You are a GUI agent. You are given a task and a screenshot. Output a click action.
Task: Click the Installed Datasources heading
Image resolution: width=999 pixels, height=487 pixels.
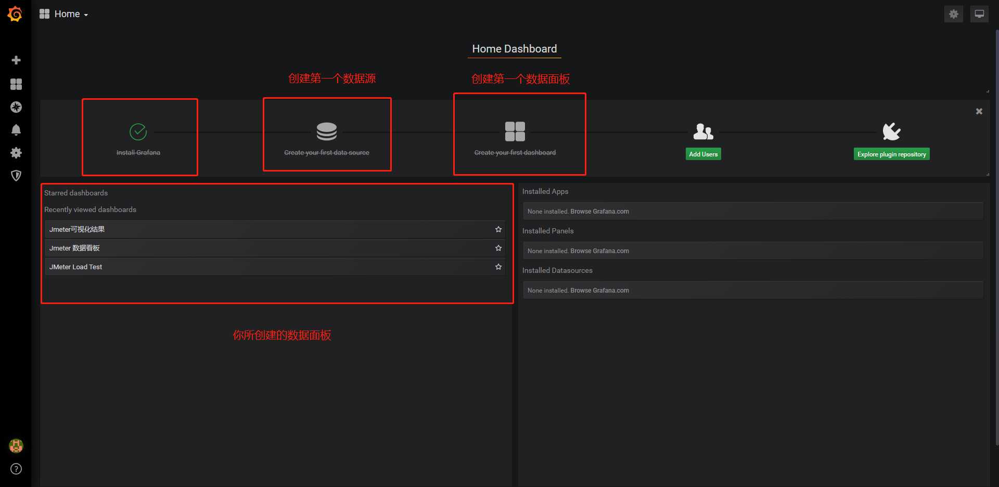point(557,270)
